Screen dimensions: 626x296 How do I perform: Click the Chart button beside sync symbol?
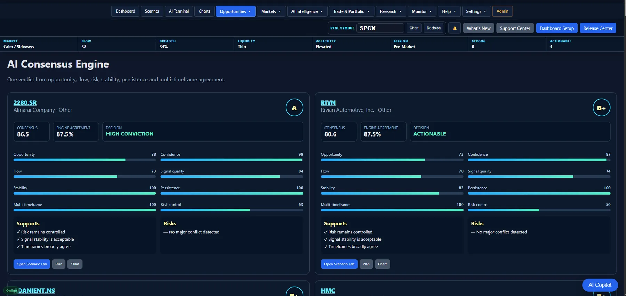(414, 28)
